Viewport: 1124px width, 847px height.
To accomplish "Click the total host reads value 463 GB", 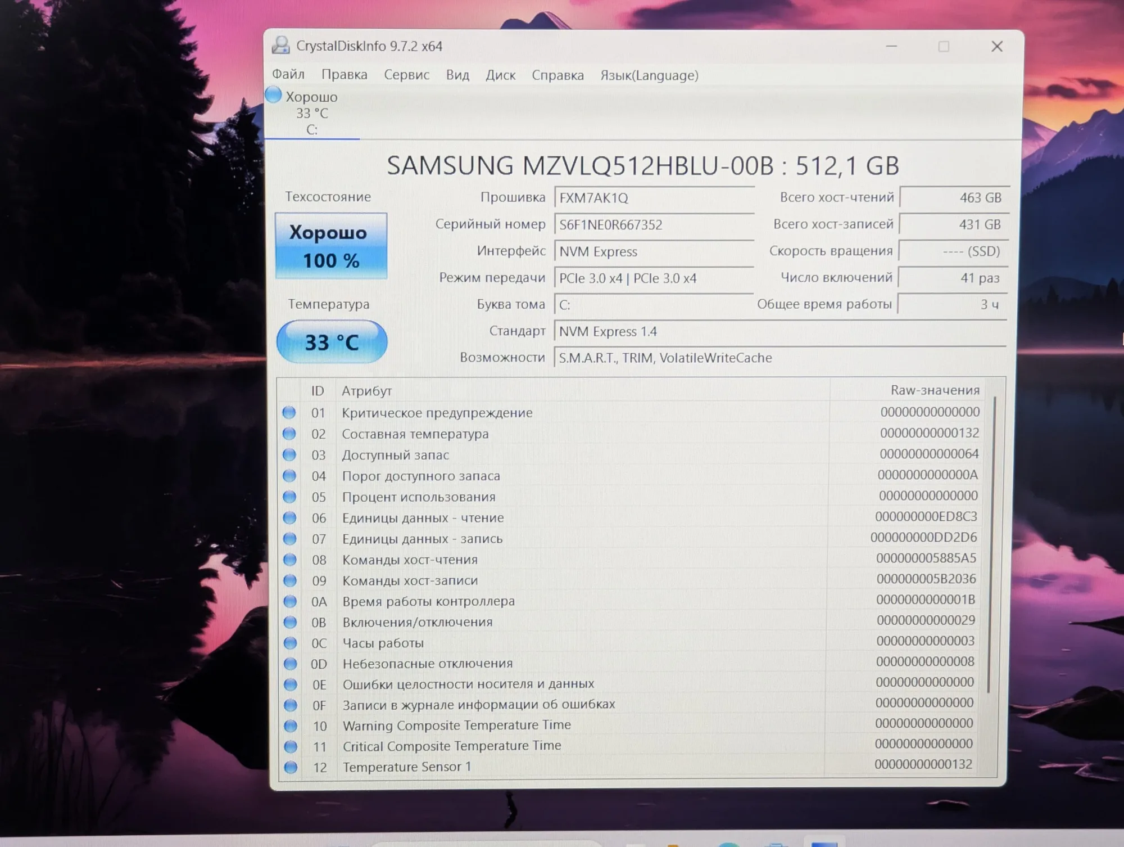I will pos(954,197).
